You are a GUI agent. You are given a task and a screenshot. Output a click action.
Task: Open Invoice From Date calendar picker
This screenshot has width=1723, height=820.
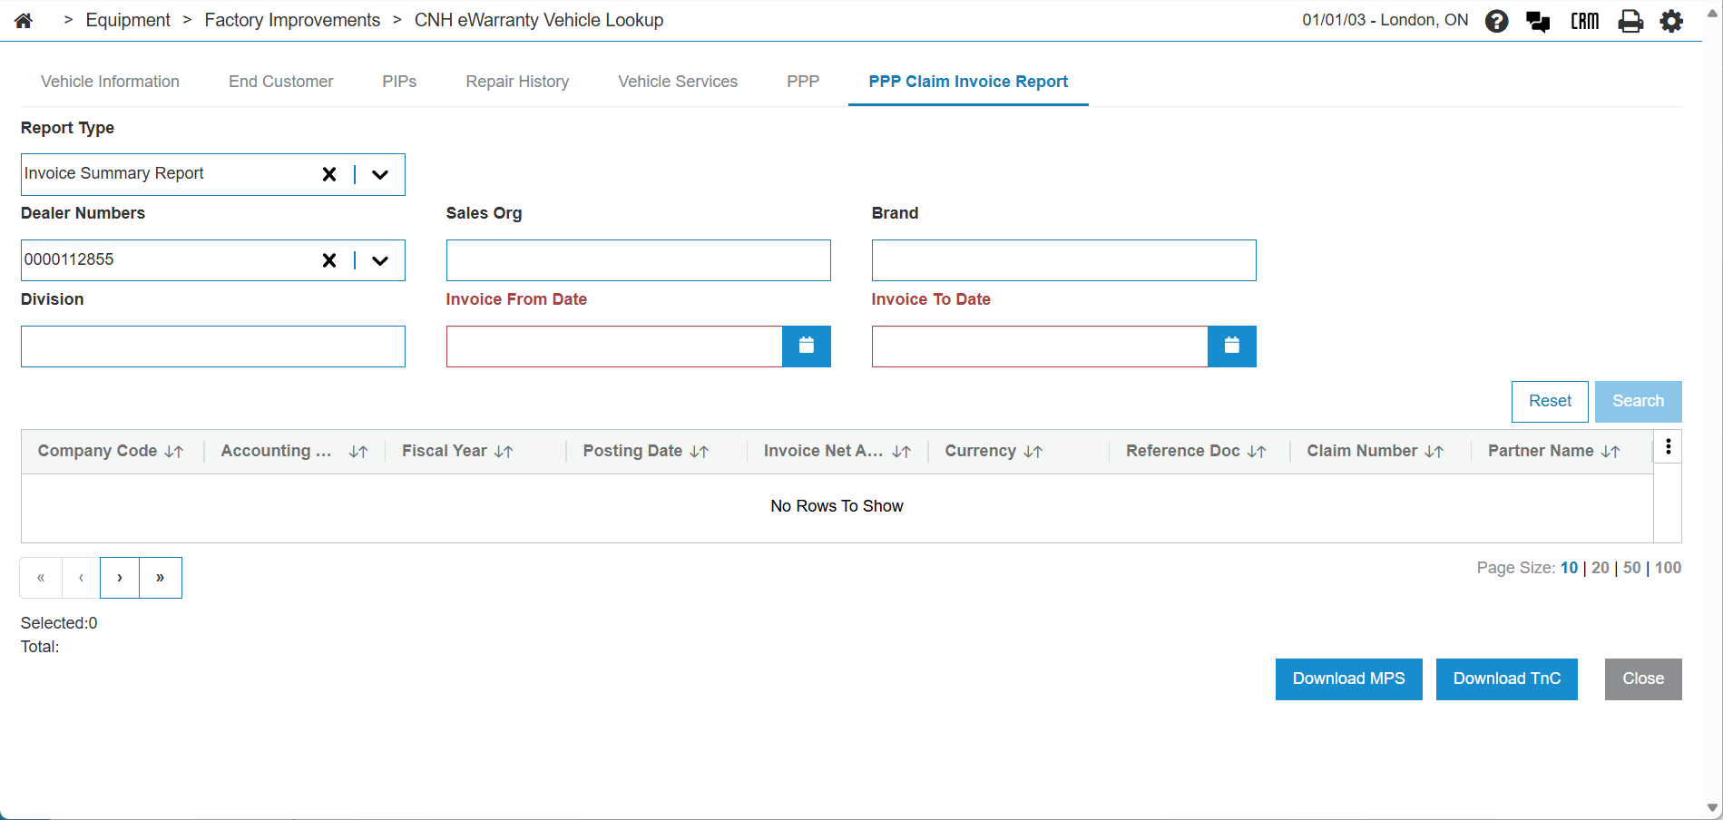coord(806,346)
